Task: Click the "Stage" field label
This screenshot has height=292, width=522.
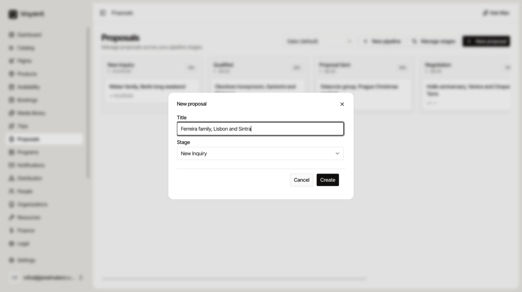Action: tap(183, 142)
